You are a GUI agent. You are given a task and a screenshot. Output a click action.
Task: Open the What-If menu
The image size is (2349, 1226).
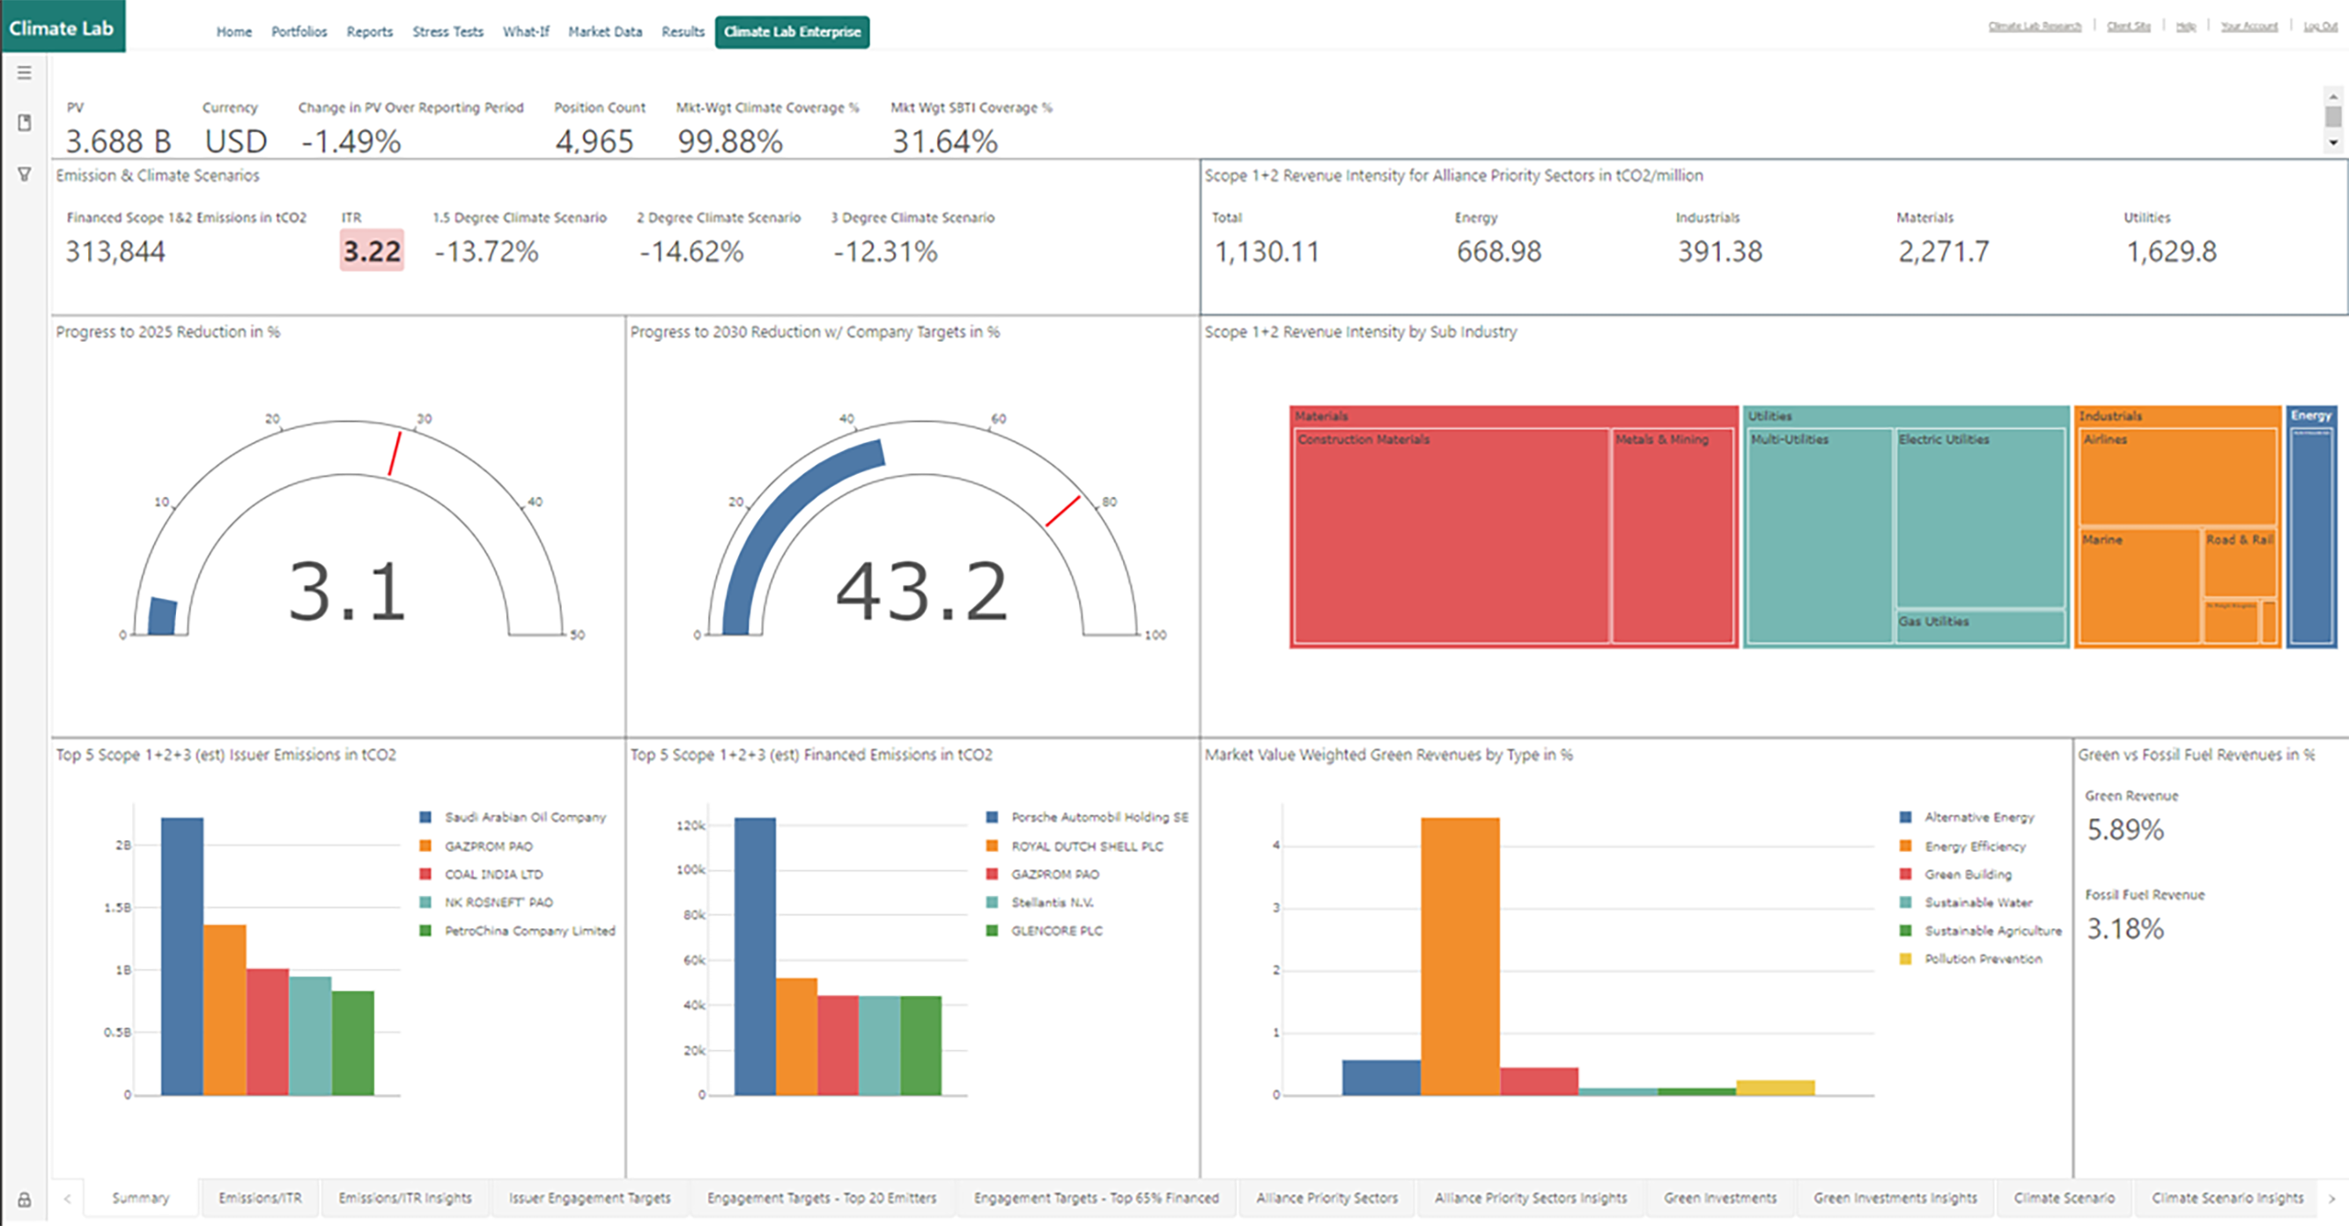pos(526,32)
